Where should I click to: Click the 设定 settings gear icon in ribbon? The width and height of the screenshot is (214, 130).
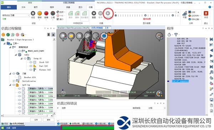[33, 13]
